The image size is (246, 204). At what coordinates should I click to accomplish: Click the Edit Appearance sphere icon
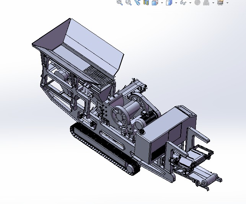coord(197,2)
